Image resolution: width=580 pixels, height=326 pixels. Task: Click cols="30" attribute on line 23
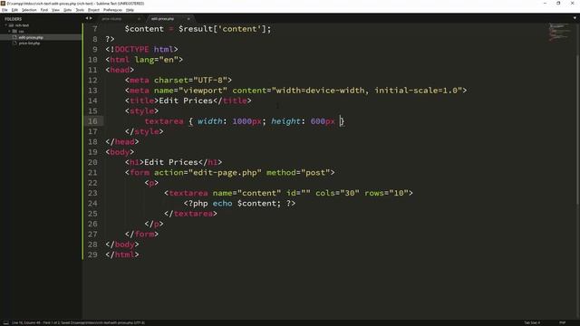coord(337,193)
